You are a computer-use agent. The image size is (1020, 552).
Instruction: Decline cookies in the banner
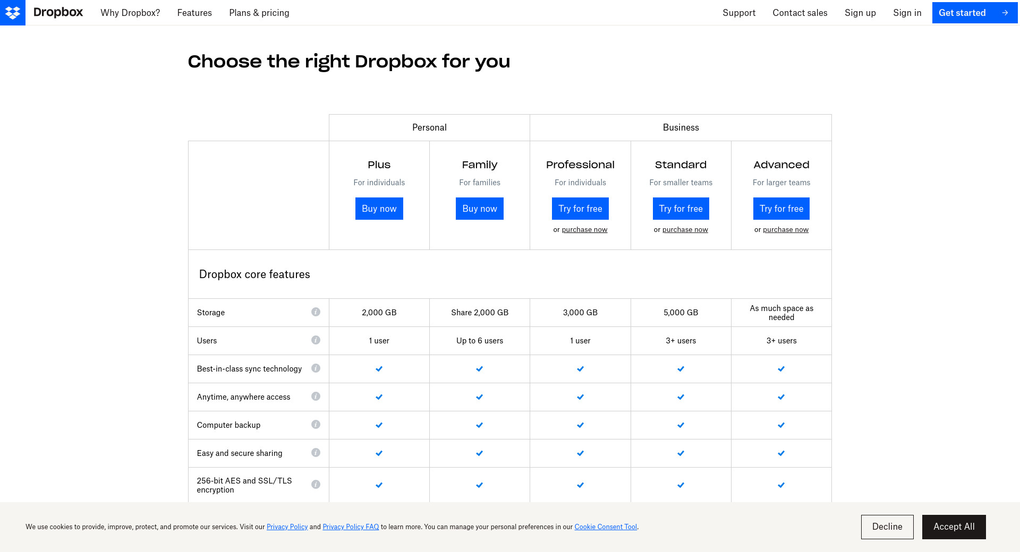887,527
